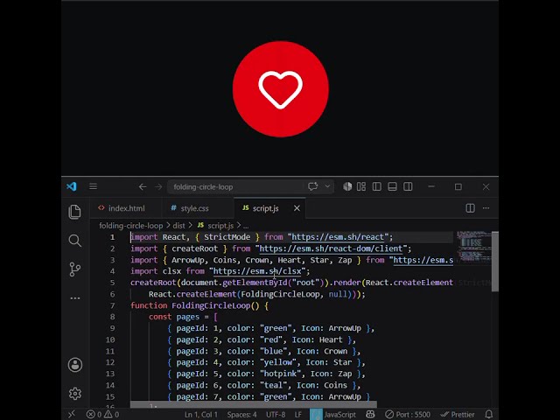Screen dimensions: 560x420
Task: Toggle the bottom panel
Action: point(392,186)
